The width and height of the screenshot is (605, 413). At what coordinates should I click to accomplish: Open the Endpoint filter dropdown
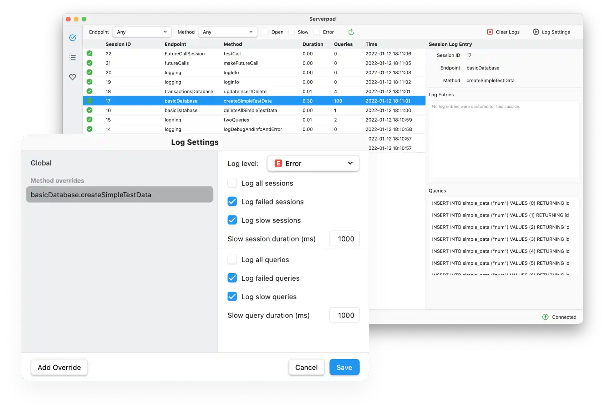(142, 32)
